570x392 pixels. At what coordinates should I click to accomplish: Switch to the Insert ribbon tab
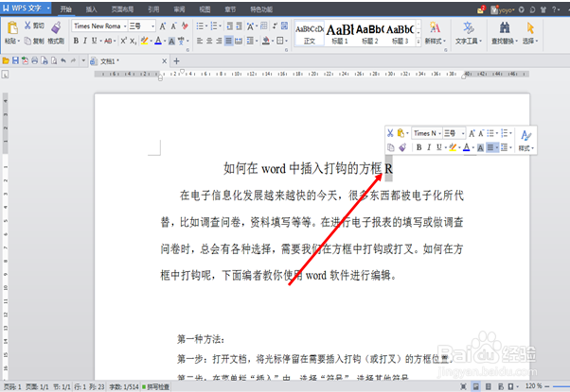coord(91,9)
